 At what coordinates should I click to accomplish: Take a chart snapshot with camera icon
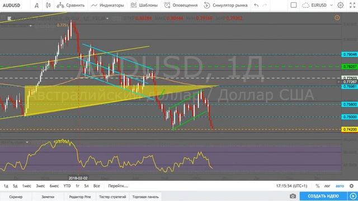click(x=293, y=196)
